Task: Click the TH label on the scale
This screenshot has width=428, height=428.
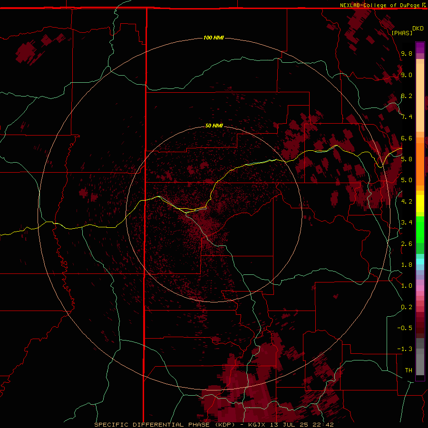Action: tap(409, 370)
